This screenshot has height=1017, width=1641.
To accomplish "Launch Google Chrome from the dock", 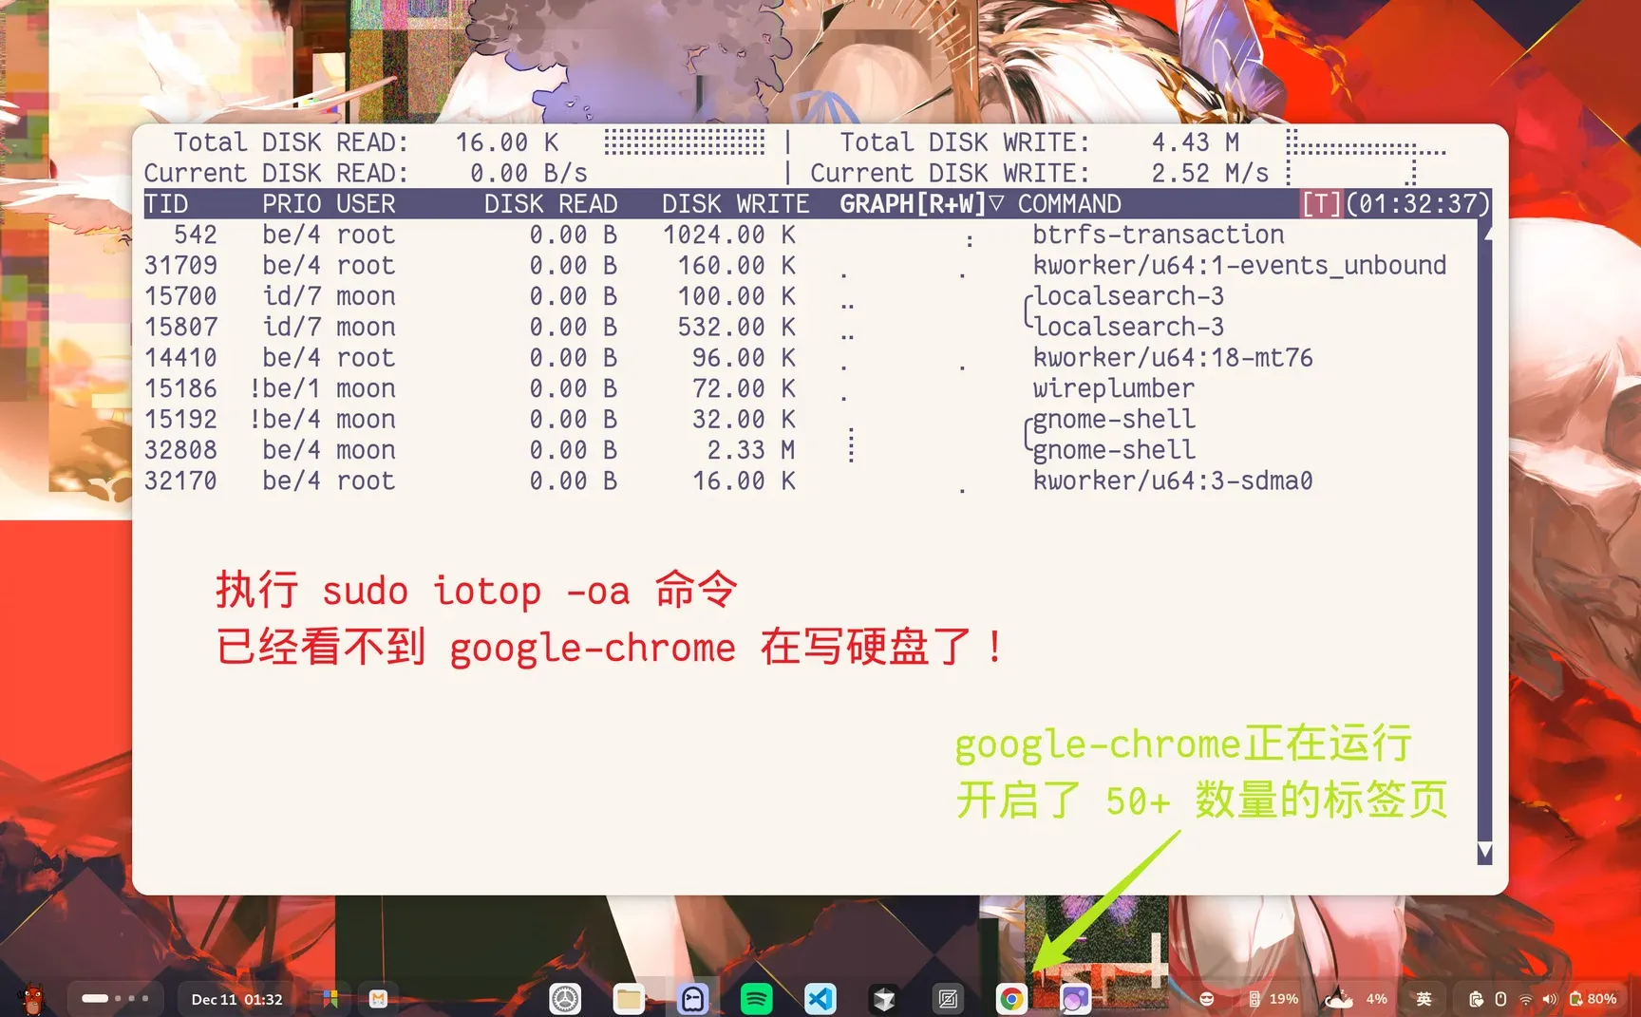I will 1011,998.
